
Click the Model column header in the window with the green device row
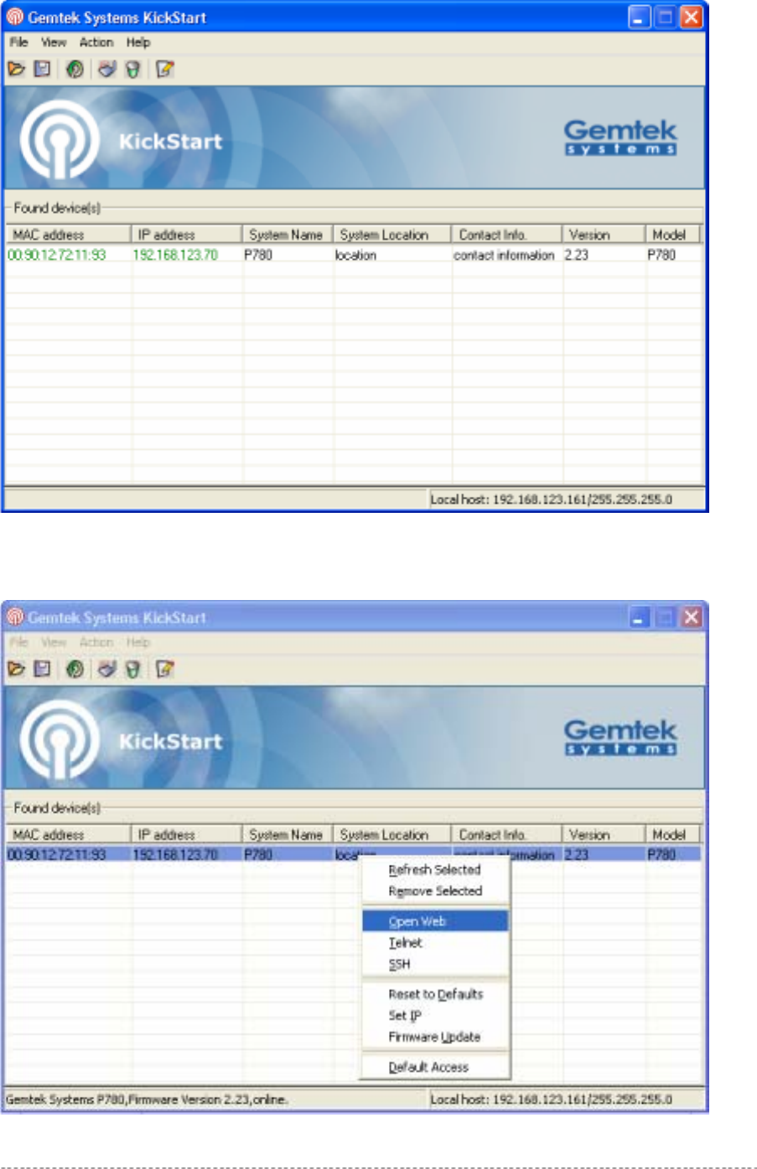point(672,235)
